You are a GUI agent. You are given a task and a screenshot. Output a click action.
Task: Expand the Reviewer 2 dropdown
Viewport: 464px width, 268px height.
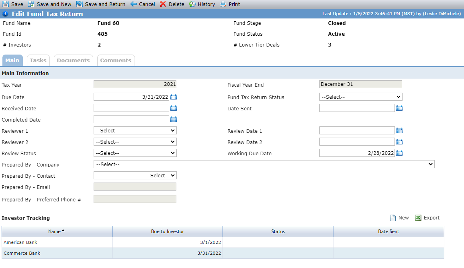tap(135, 142)
